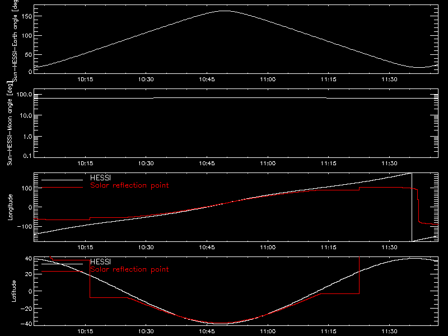Screen dimensions: 448x336
Task: Click 11:00 time label under Latitude plot
Action: [268, 331]
